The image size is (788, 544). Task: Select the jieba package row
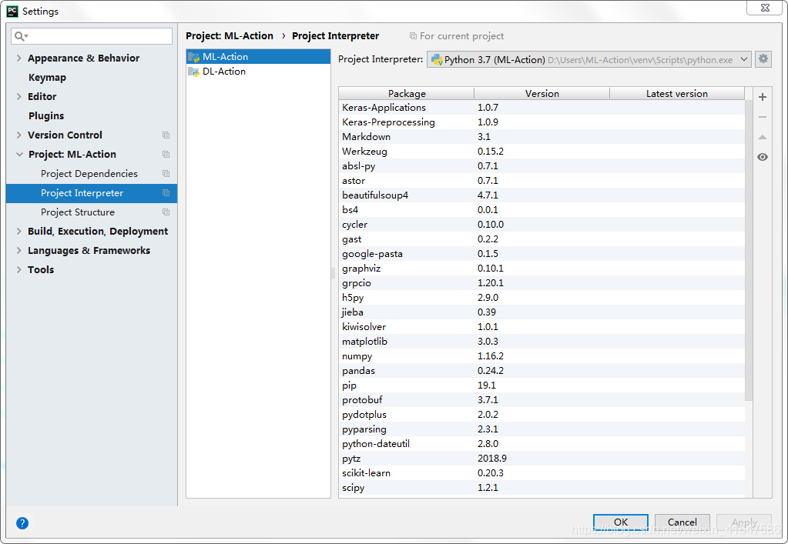point(542,312)
